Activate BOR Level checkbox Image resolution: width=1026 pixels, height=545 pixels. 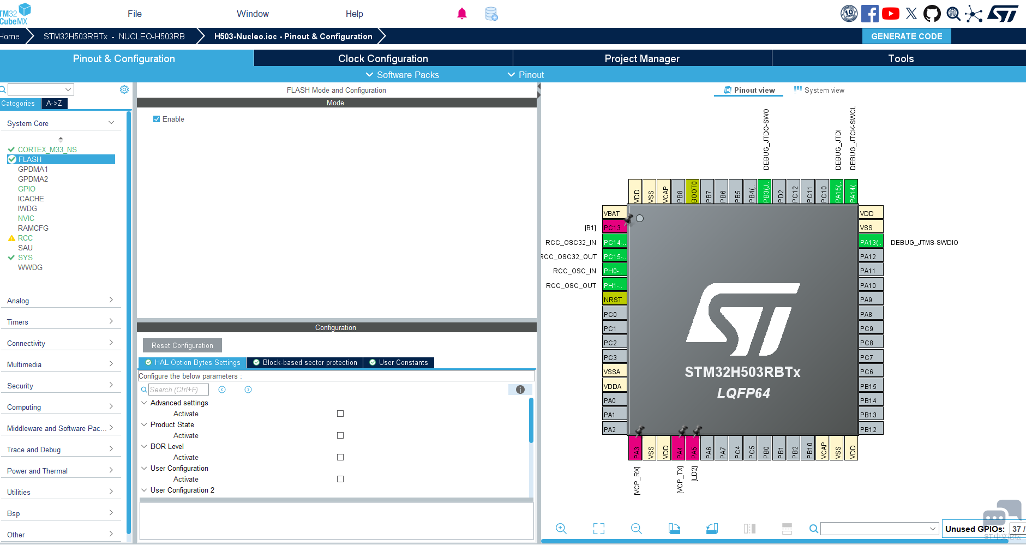coord(340,457)
